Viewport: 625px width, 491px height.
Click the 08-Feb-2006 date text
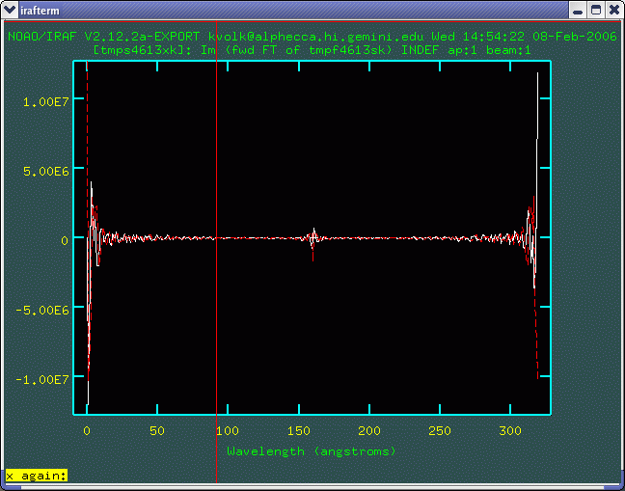point(575,37)
